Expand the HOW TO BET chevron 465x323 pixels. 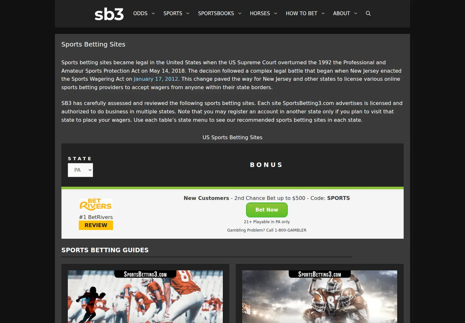[x=323, y=14]
